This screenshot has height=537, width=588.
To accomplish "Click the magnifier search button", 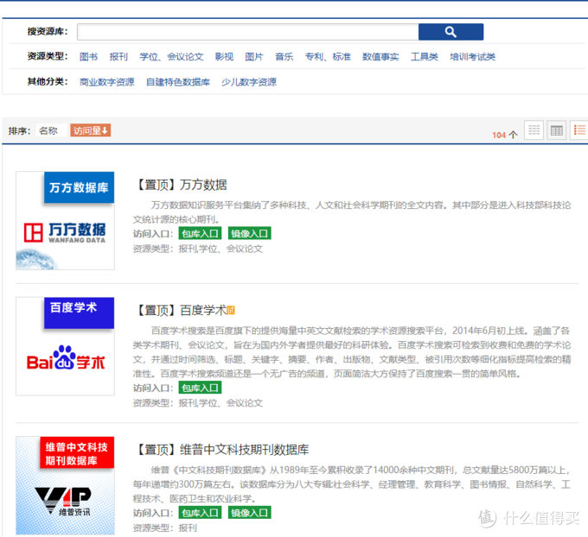I will pyautogui.click(x=450, y=32).
